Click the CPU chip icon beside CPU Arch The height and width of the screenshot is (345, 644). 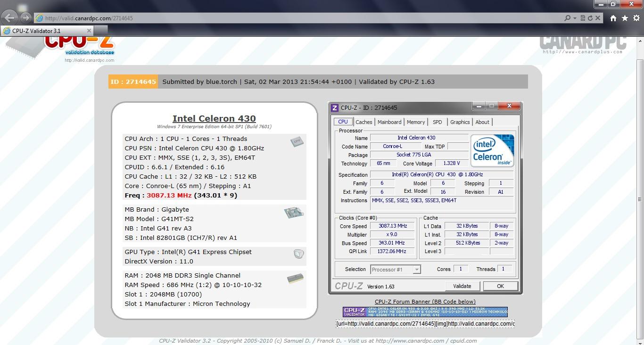click(297, 141)
